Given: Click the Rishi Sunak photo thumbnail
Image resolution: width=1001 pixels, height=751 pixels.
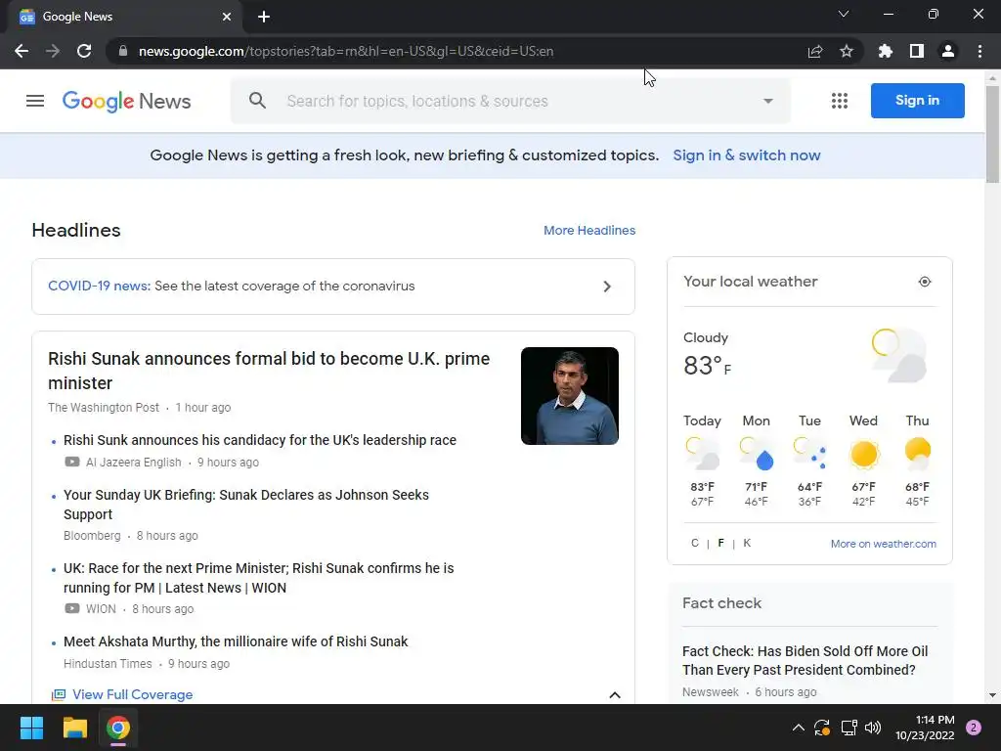Looking at the screenshot, I should [x=570, y=396].
